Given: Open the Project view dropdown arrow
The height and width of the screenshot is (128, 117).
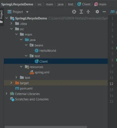Looking at the screenshot, I should (x=27, y=12).
